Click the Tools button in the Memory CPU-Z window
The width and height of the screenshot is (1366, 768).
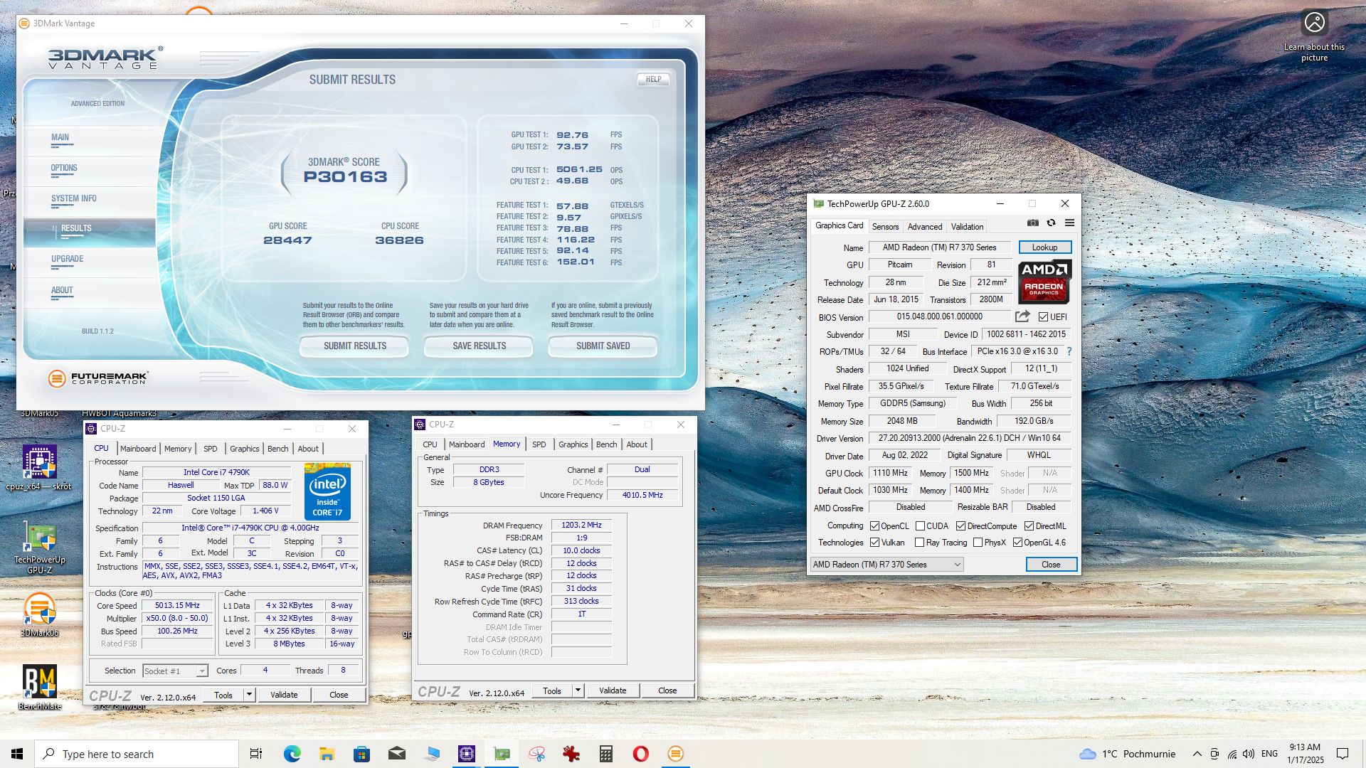tap(552, 690)
